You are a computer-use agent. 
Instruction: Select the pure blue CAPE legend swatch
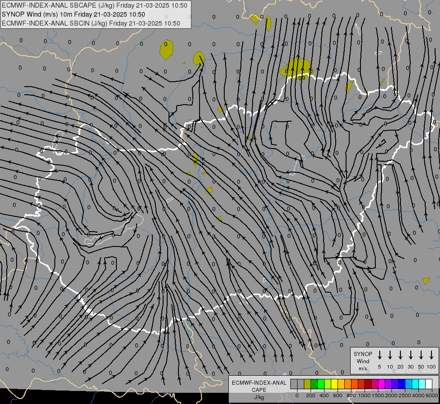pyautogui.click(x=402, y=384)
